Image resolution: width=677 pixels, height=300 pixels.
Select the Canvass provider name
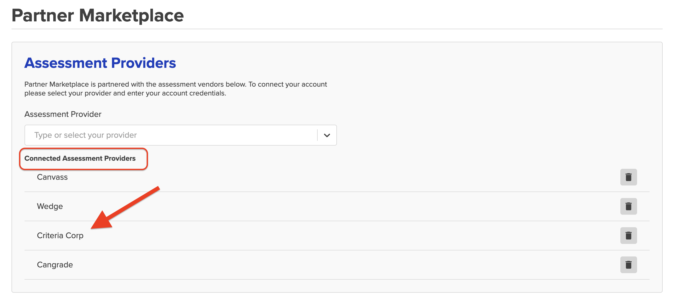[x=52, y=177]
